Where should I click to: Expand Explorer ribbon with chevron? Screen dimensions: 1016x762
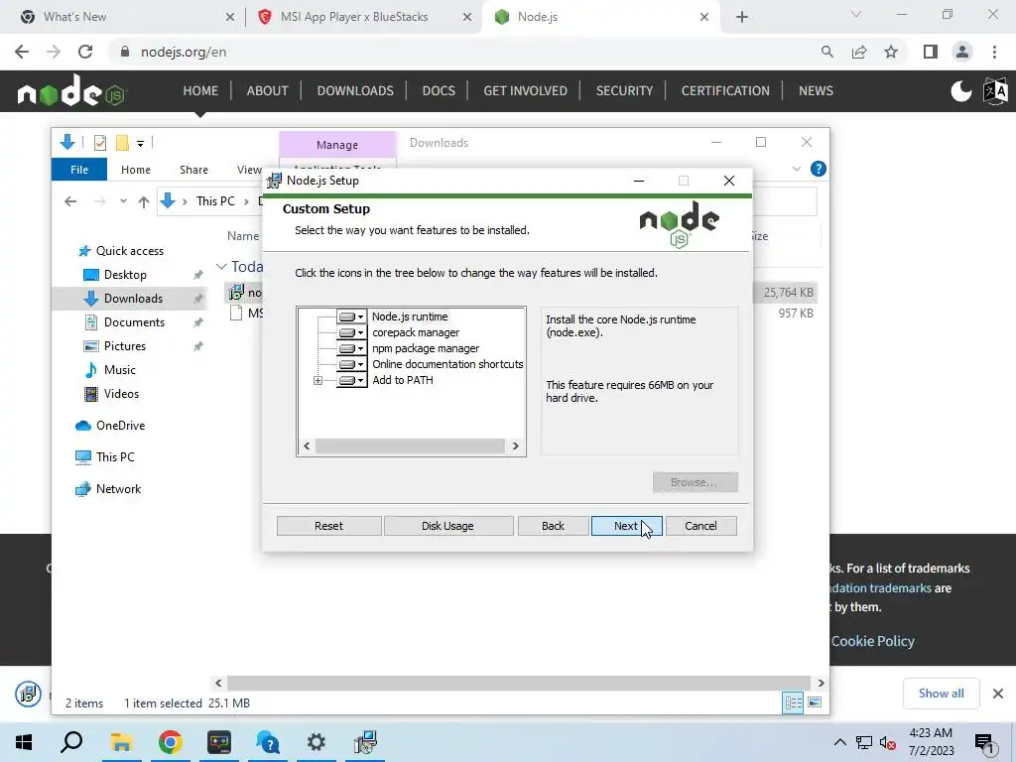pyautogui.click(x=797, y=169)
